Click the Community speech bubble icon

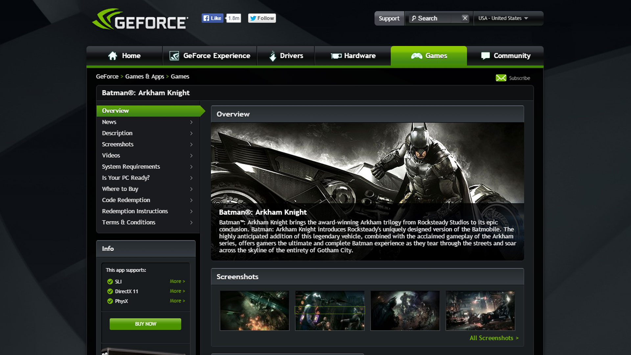tap(485, 56)
